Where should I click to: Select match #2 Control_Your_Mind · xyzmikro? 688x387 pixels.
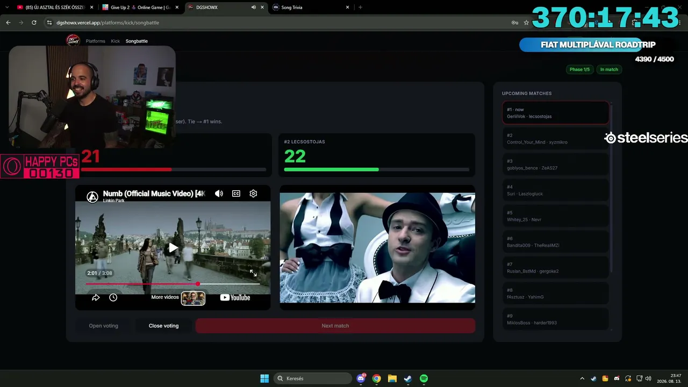pos(556,139)
